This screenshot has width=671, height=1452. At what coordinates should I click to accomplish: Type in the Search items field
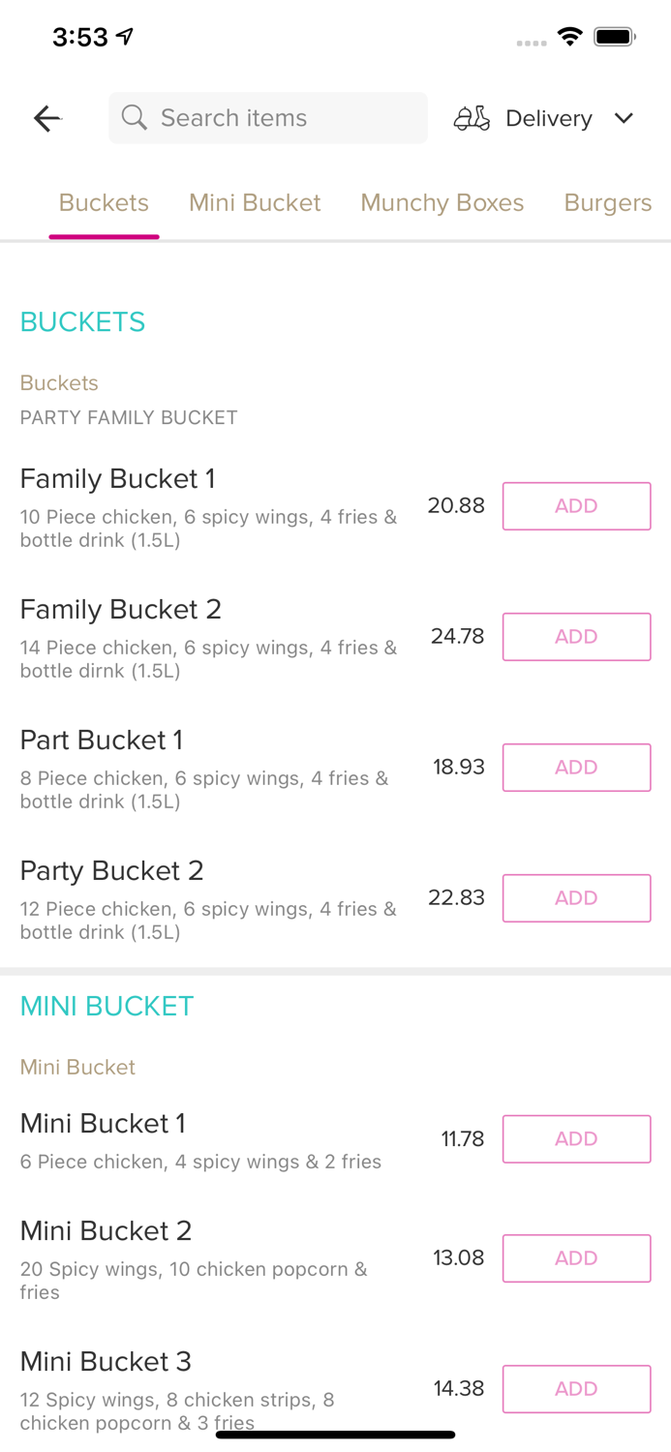[281, 118]
